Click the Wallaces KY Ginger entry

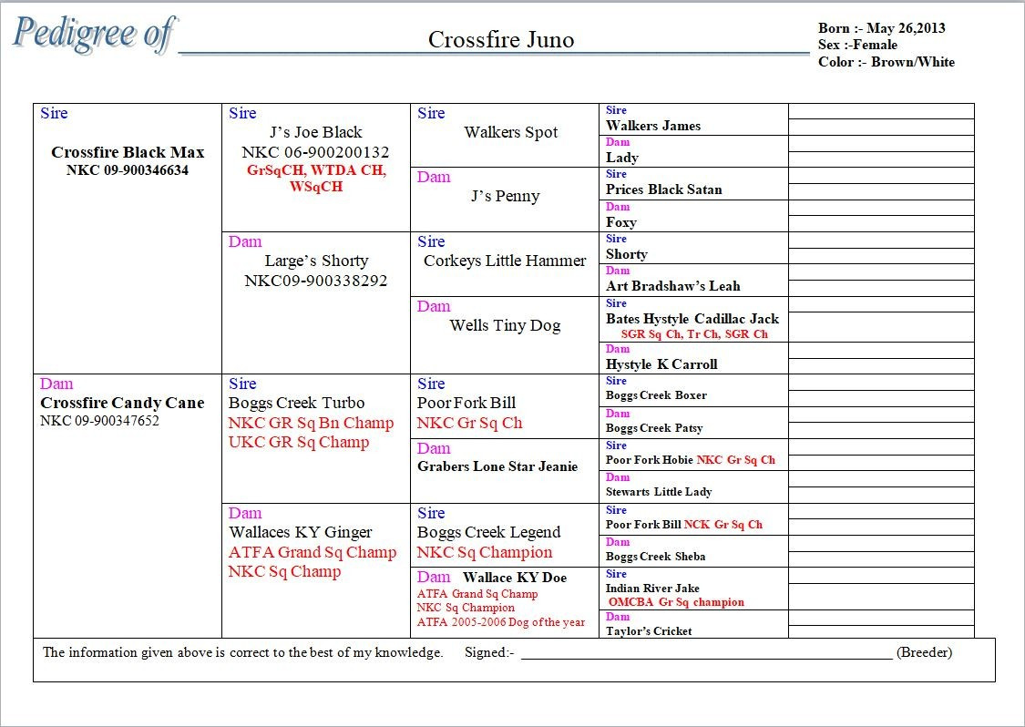(x=300, y=532)
